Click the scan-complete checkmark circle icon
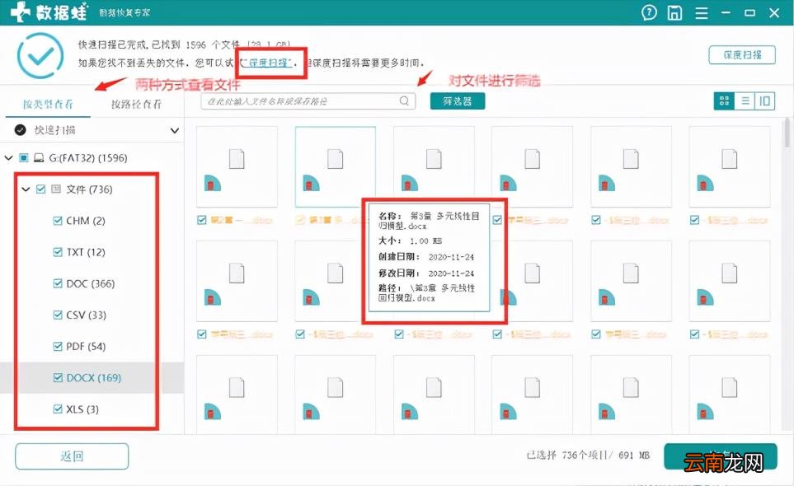 pyautogui.click(x=40, y=56)
